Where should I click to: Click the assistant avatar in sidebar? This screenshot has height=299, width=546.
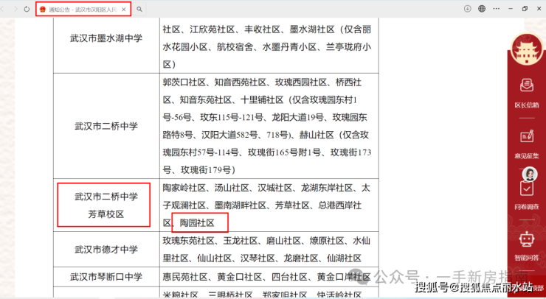[x=530, y=174]
